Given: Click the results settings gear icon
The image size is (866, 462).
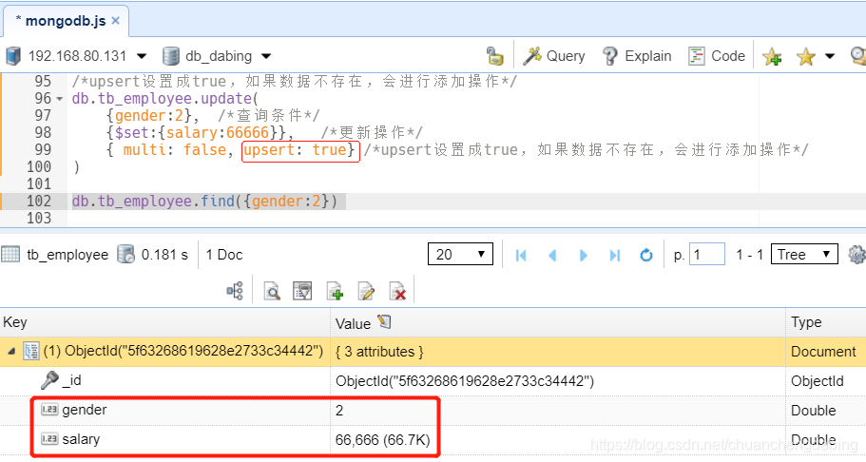Looking at the screenshot, I should coord(857,254).
